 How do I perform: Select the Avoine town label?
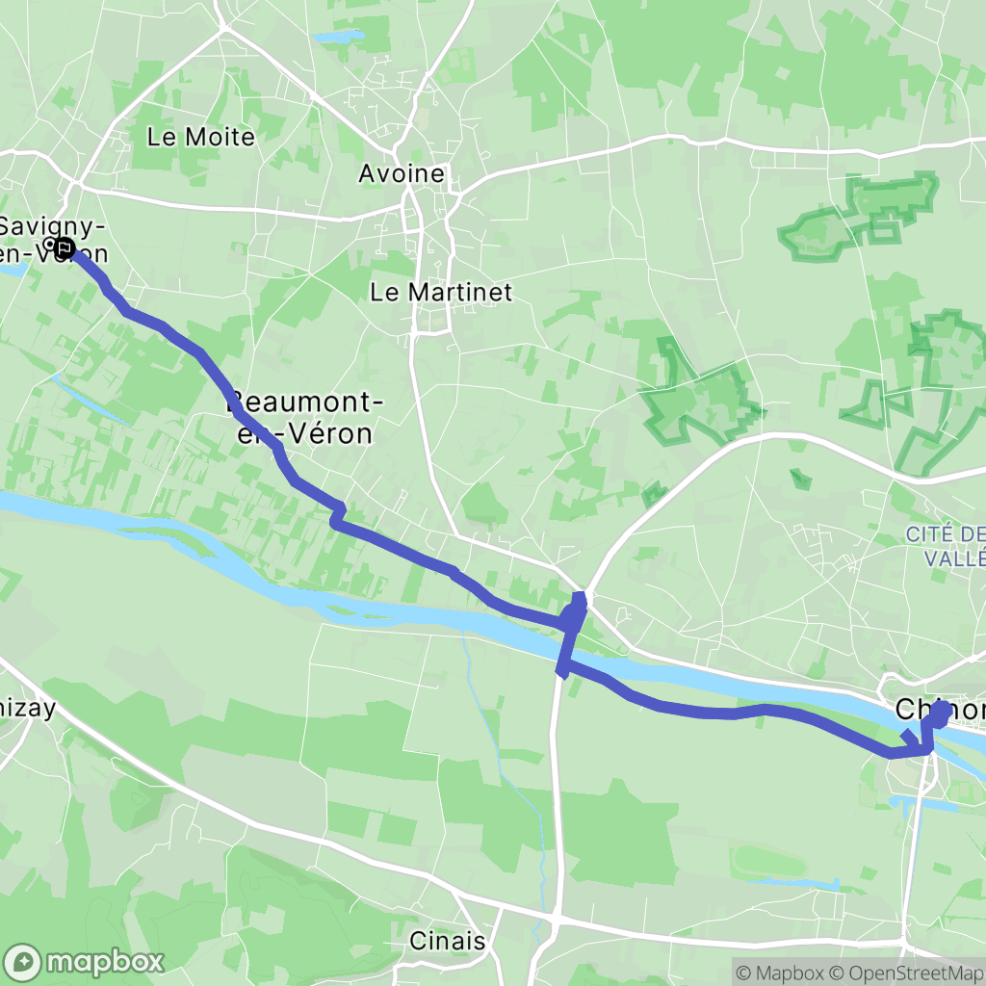tap(402, 173)
